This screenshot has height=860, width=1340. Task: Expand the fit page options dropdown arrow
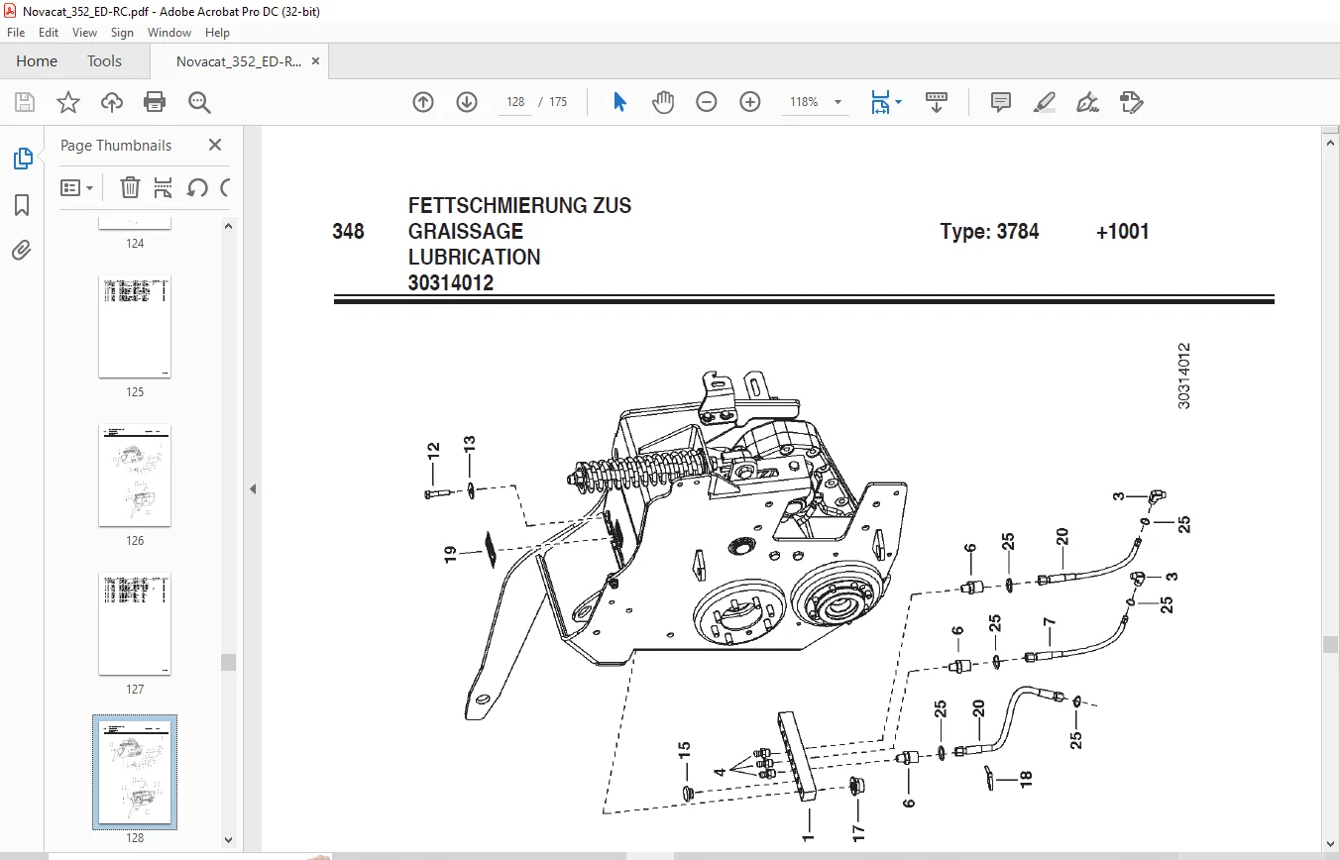click(899, 102)
